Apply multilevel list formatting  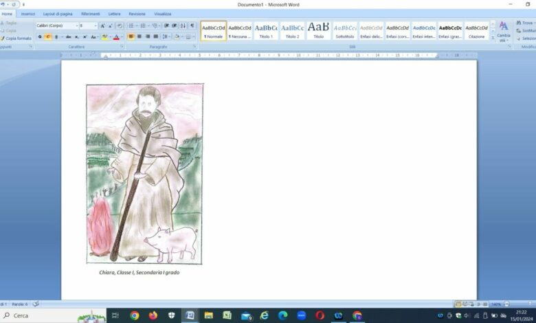coord(155,26)
